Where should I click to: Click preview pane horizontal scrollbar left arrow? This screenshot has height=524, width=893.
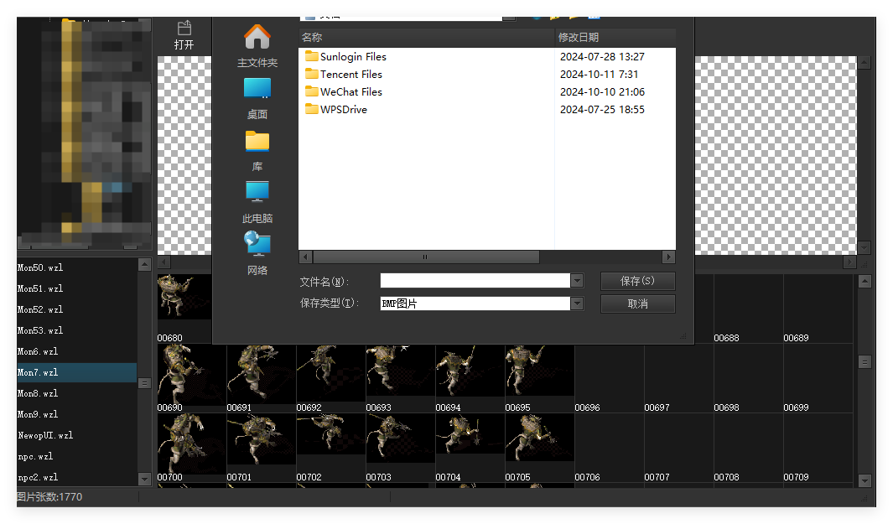tap(164, 262)
